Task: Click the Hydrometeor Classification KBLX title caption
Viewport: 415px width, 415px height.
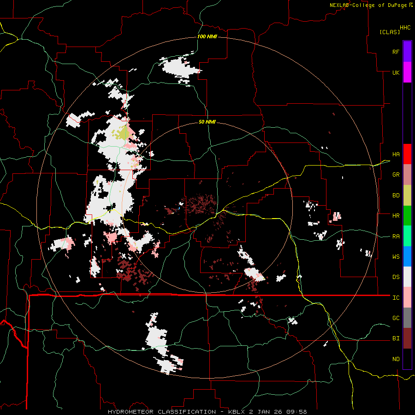Action: [x=207, y=412]
